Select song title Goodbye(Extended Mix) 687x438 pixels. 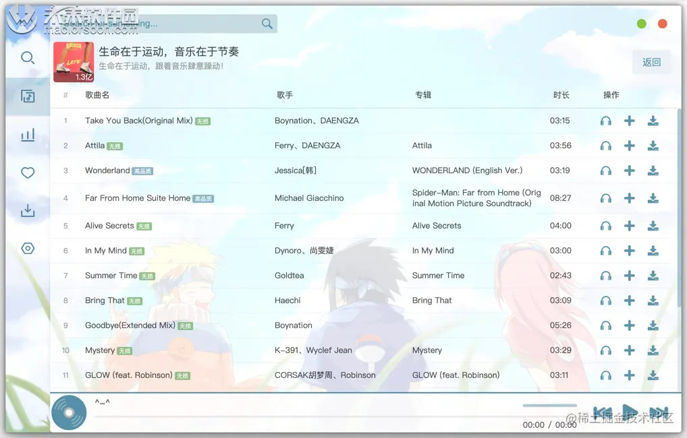[130, 325]
